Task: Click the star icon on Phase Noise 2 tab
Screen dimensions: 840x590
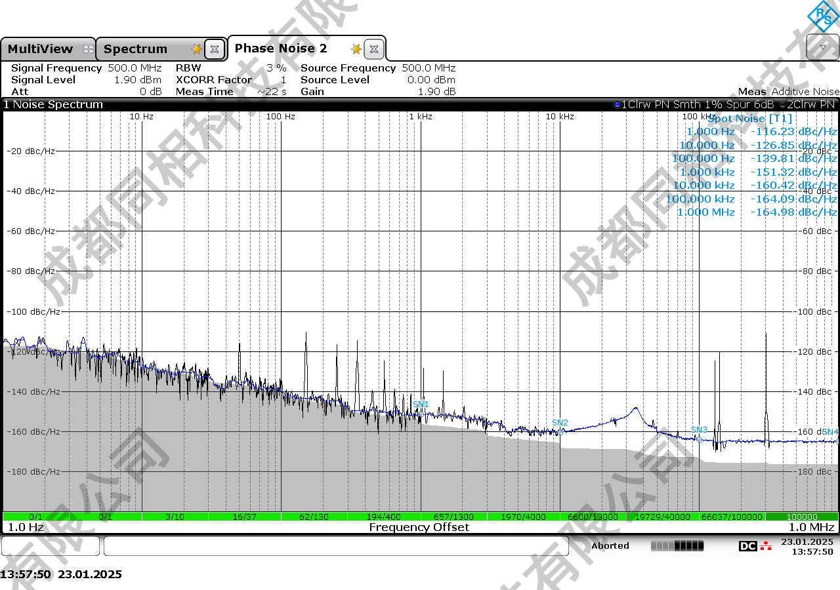Action: (356, 49)
